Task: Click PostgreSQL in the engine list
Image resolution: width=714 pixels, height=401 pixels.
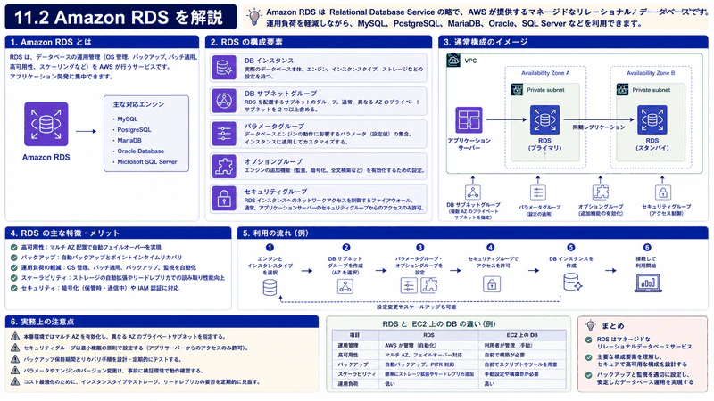Action: coord(135,129)
